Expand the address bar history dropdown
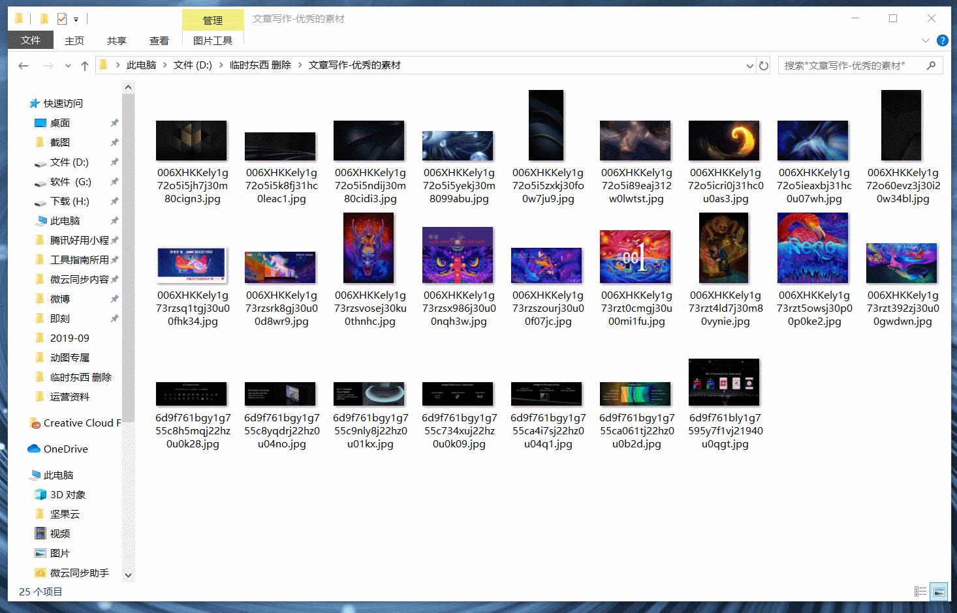The image size is (957, 613). pyautogui.click(x=749, y=65)
